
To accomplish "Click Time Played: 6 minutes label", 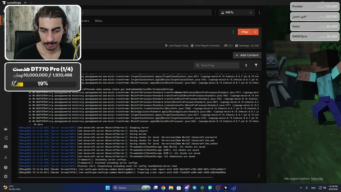I will click(205, 46).
